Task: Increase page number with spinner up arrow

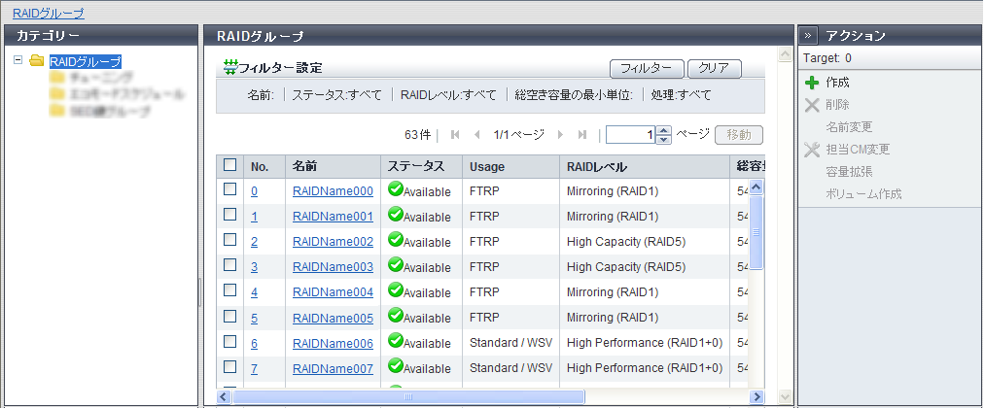Action: (x=664, y=130)
